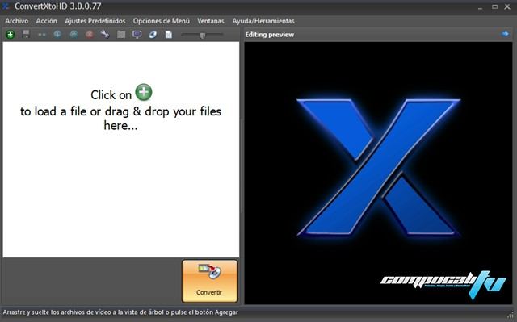Screen dimensions: 517x322
Task: Click the merge items toolbar icon
Action: [41, 34]
